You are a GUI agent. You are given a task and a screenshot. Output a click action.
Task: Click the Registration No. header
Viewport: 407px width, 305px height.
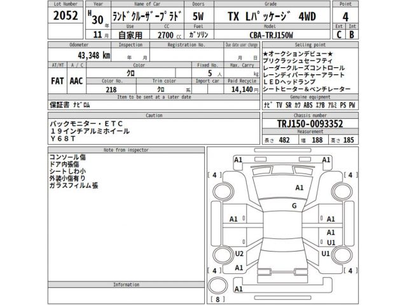pyautogui.click(x=186, y=44)
